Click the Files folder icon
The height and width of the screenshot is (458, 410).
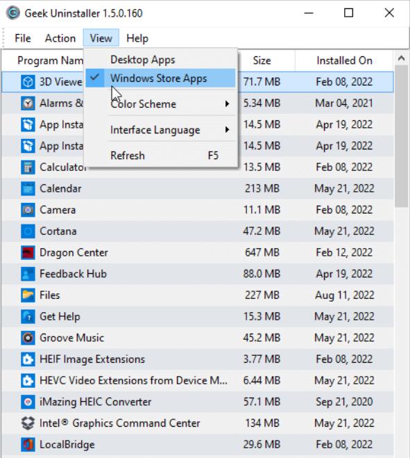(x=28, y=295)
